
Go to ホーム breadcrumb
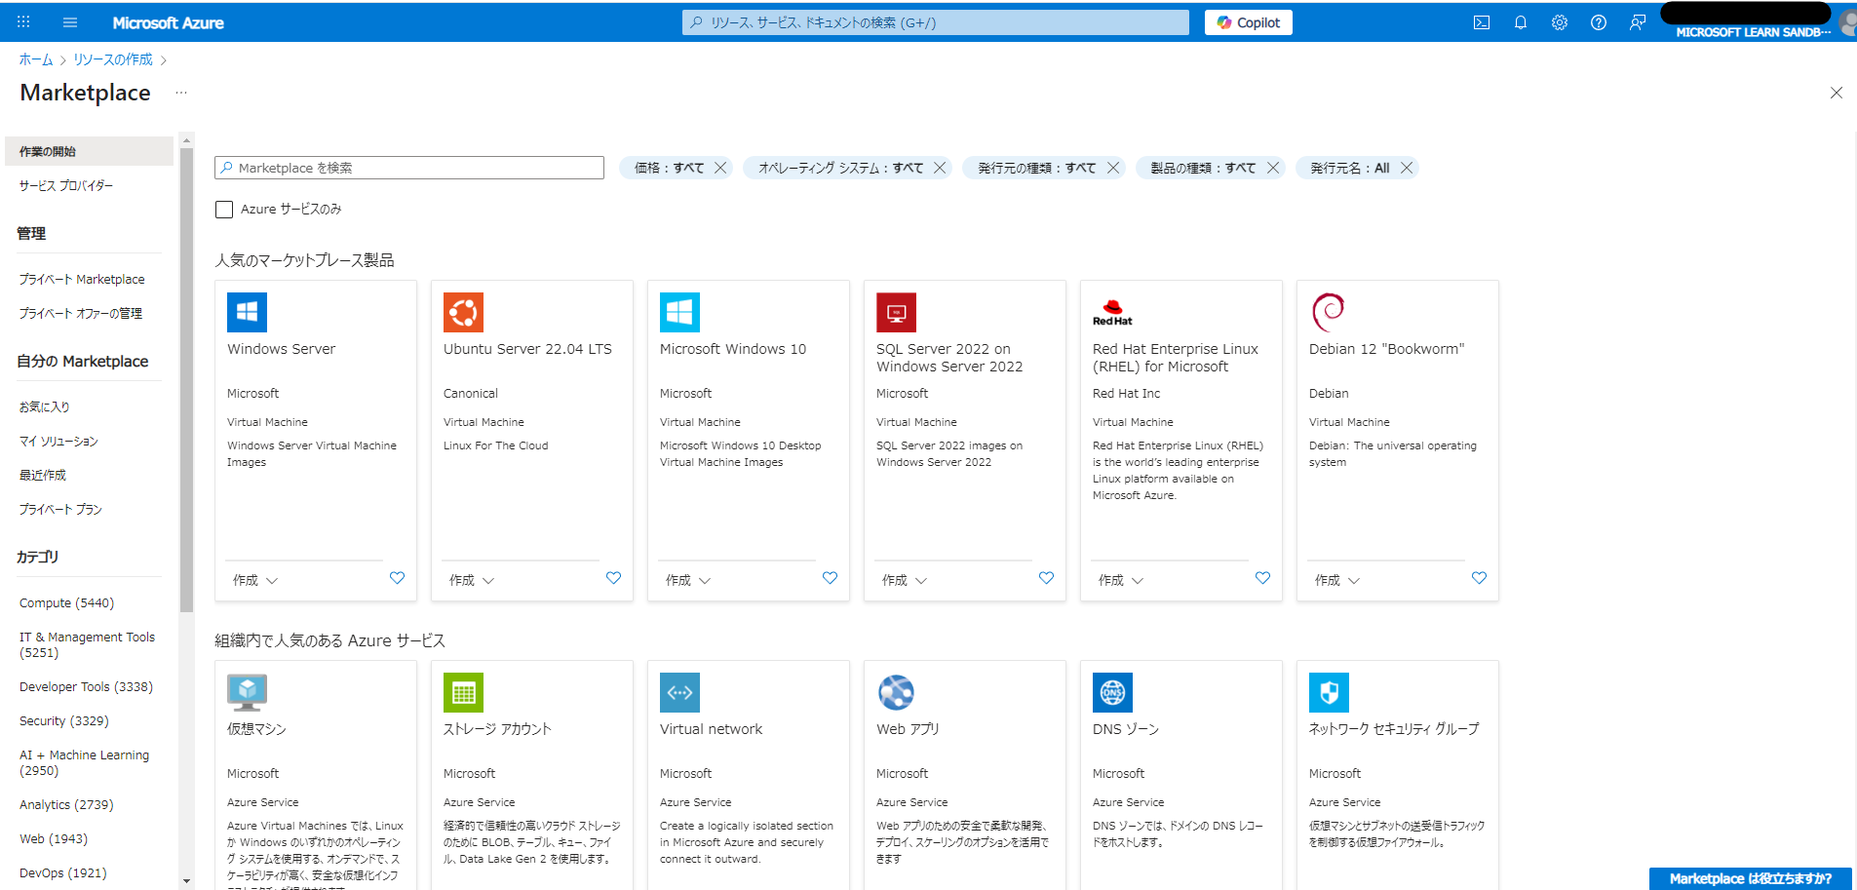point(36,59)
